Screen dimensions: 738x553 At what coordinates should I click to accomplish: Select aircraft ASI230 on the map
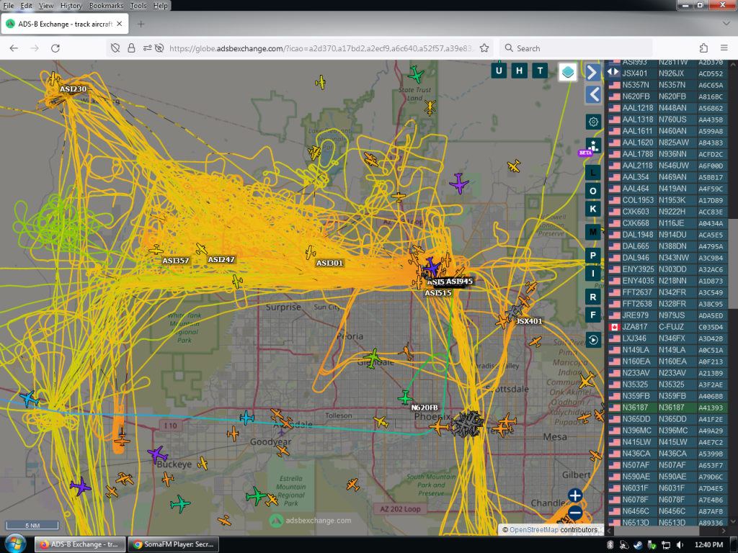pyautogui.click(x=54, y=79)
